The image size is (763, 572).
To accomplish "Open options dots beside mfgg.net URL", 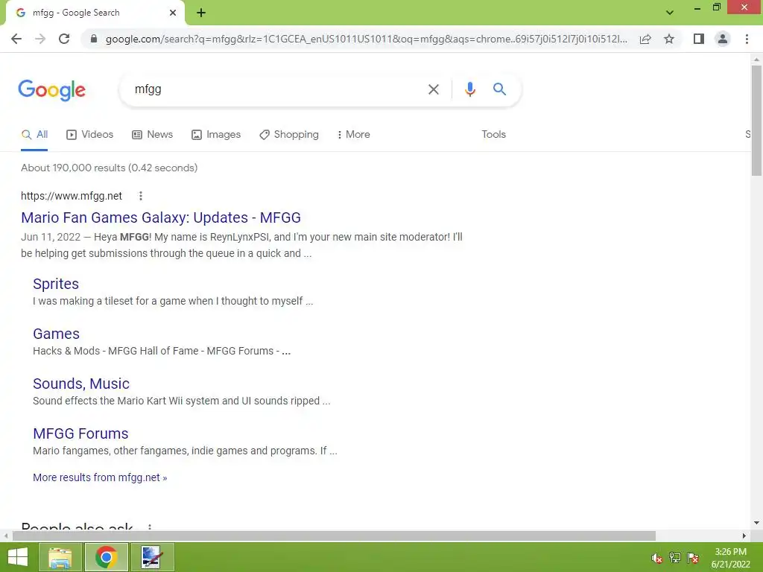I will [x=141, y=196].
